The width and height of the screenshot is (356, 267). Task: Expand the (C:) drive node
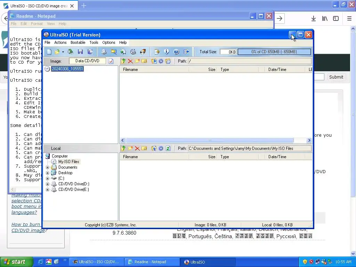point(47,178)
